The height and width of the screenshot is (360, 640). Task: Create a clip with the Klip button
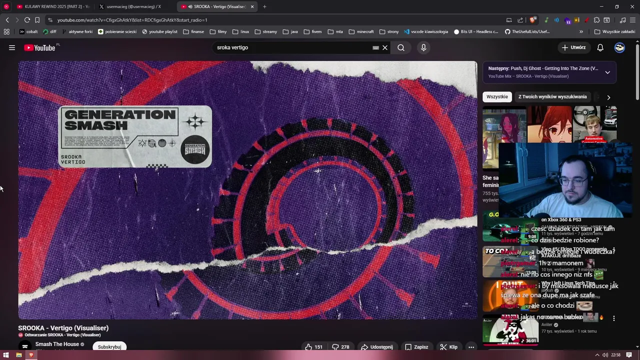click(448, 347)
